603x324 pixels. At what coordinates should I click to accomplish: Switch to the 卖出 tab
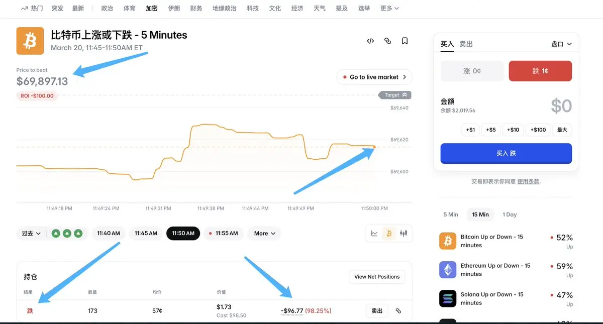466,44
